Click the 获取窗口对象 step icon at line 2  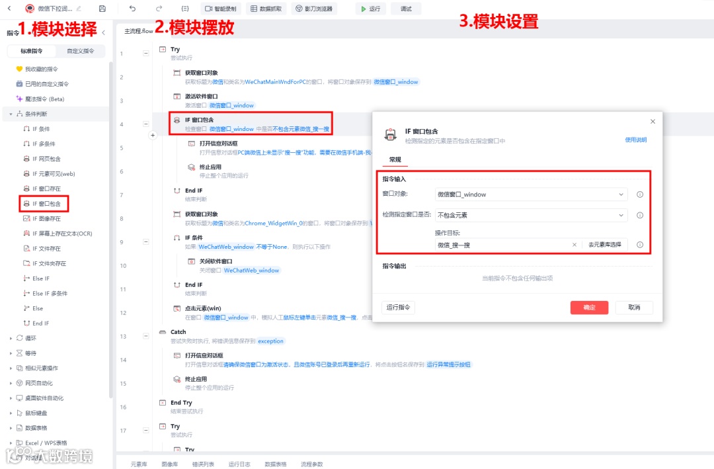click(x=177, y=73)
